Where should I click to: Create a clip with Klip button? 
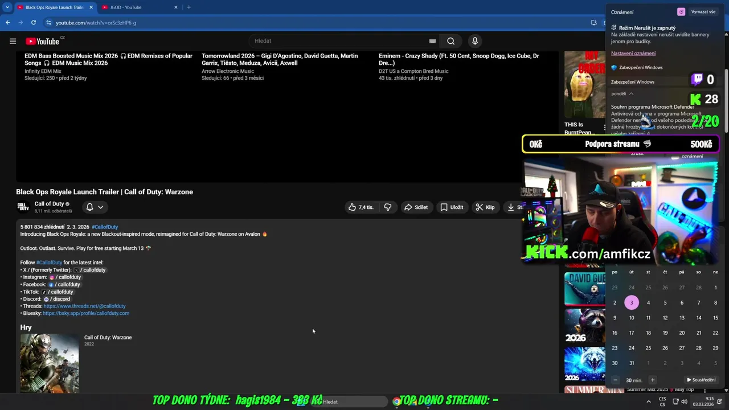485,207
